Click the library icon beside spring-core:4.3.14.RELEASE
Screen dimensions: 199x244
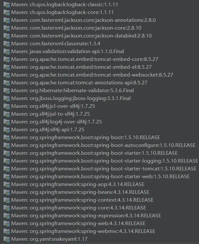pyautogui.click(x=7, y=208)
